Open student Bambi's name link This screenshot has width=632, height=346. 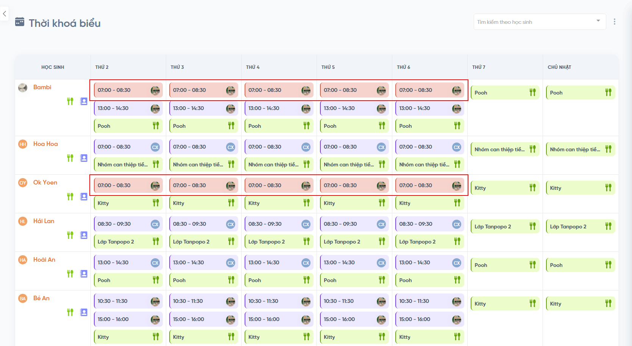point(42,87)
